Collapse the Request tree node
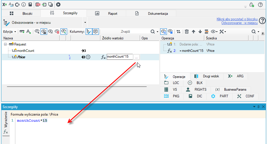This screenshot has height=144, width=267. pos(5,44)
